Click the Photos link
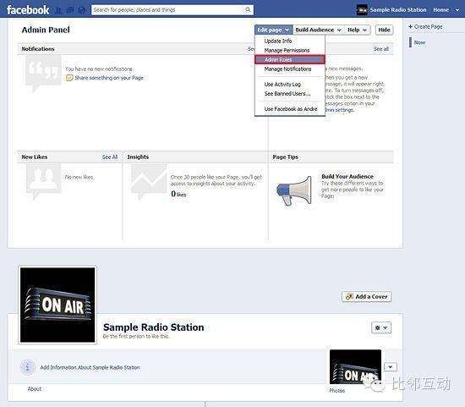Viewport: 465px width, 407px height. pos(336,390)
